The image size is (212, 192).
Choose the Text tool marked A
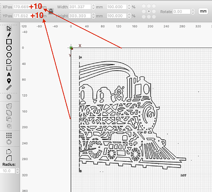click(9, 75)
